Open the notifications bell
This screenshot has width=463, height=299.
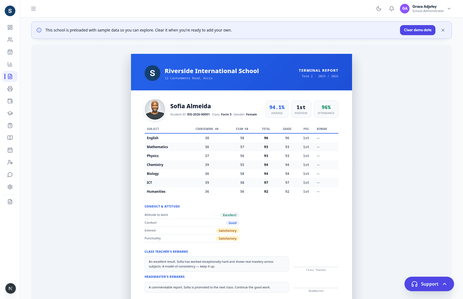point(392,9)
